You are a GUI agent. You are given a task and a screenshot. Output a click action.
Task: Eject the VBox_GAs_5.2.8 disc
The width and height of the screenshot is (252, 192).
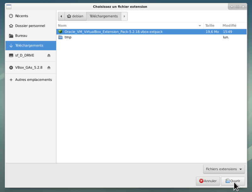tap(49, 68)
